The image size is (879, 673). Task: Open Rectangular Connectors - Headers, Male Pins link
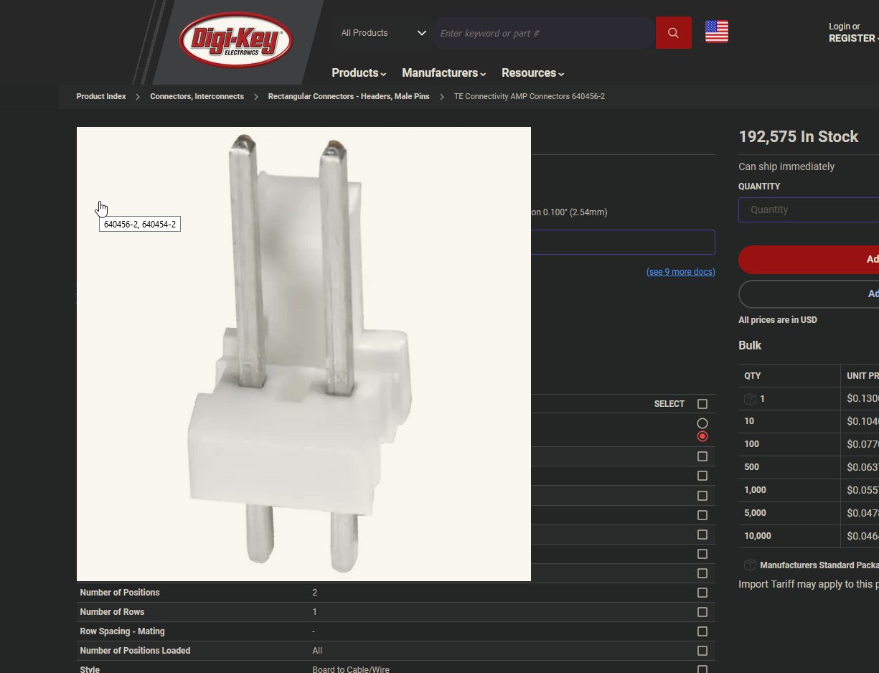tap(349, 96)
